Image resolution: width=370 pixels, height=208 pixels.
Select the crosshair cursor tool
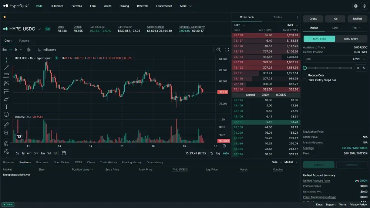(6, 59)
